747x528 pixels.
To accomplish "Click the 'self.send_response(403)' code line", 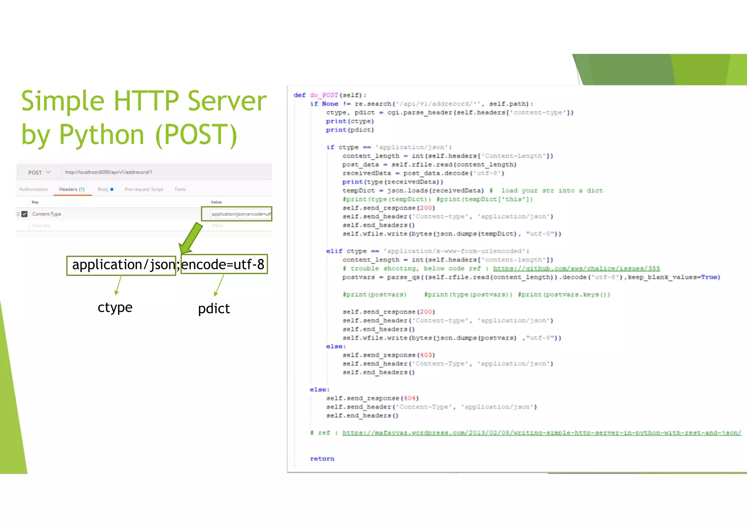I will pos(388,355).
